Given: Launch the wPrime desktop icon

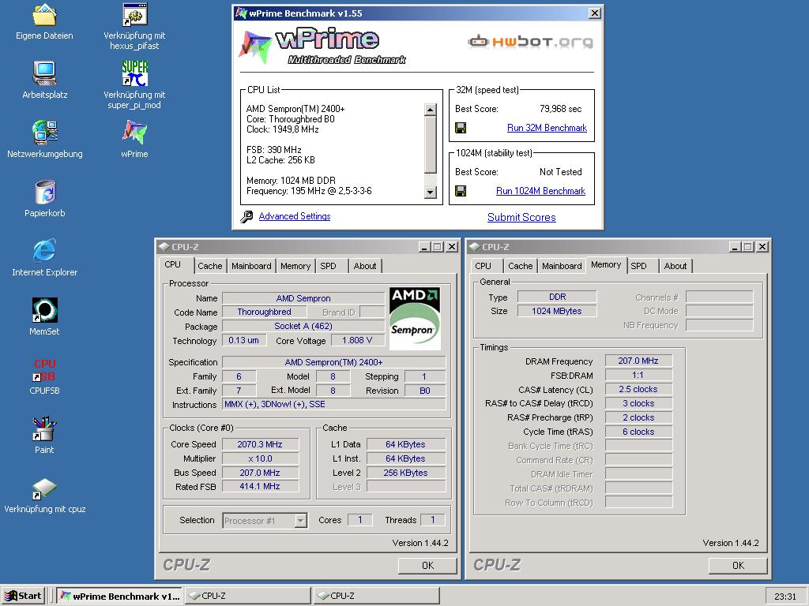Looking at the screenshot, I should [x=134, y=133].
